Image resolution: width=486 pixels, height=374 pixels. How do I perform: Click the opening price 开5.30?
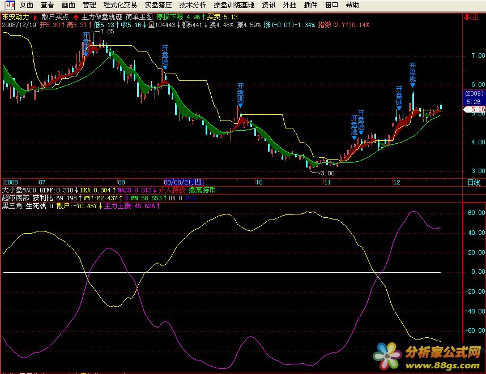pos(50,25)
